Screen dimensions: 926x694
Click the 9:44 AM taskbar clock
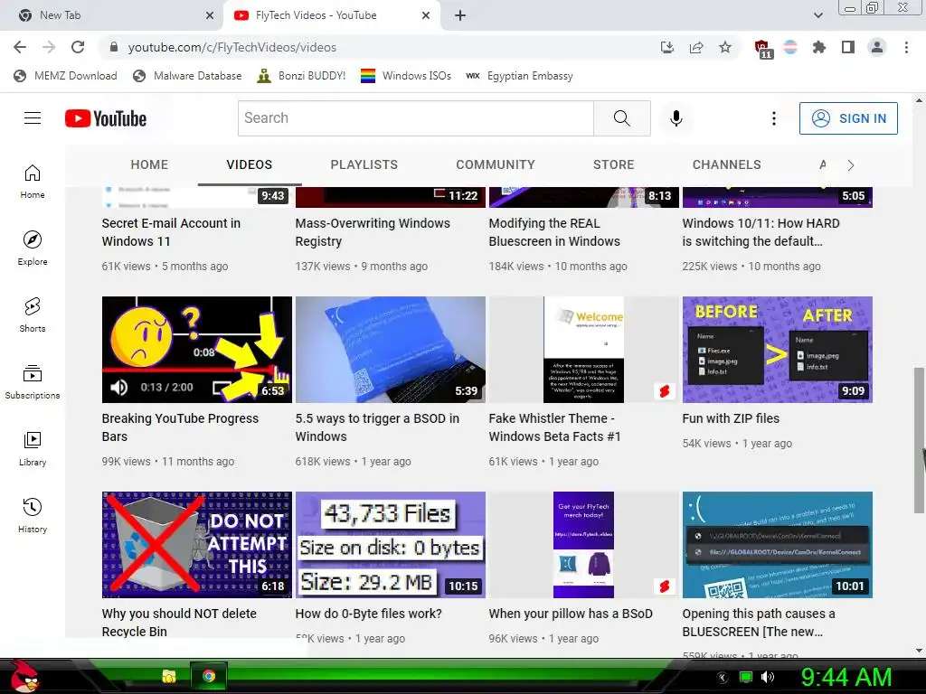tap(846, 677)
